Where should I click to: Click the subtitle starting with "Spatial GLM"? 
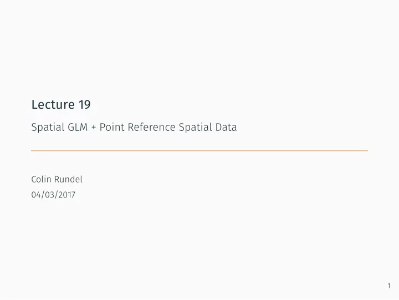134,127
